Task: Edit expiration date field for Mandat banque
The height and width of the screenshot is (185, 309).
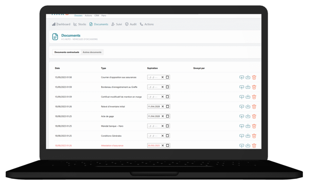Action: pyautogui.click(x=154, y=126)
